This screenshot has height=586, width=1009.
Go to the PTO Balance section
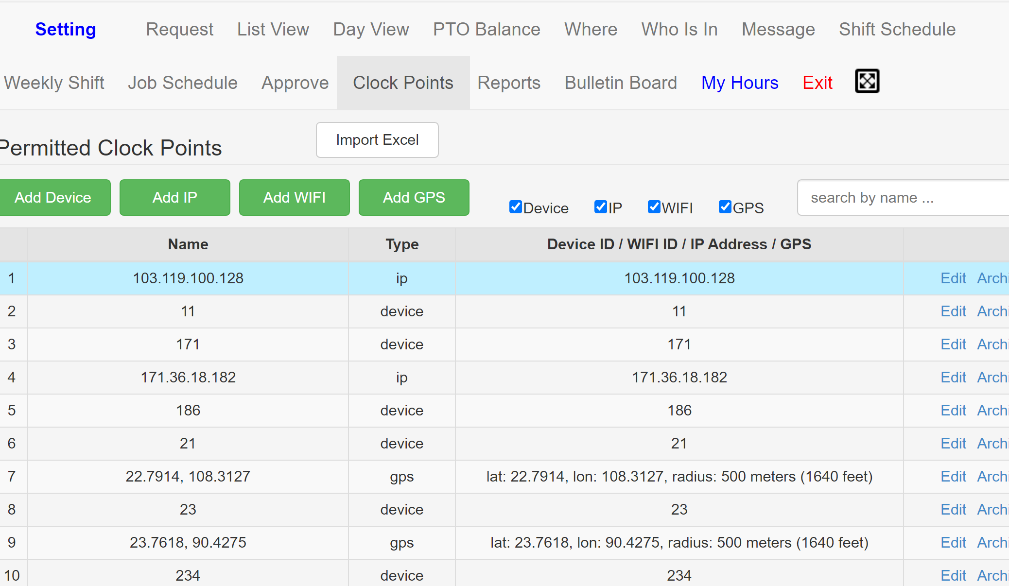click(486, 29)
